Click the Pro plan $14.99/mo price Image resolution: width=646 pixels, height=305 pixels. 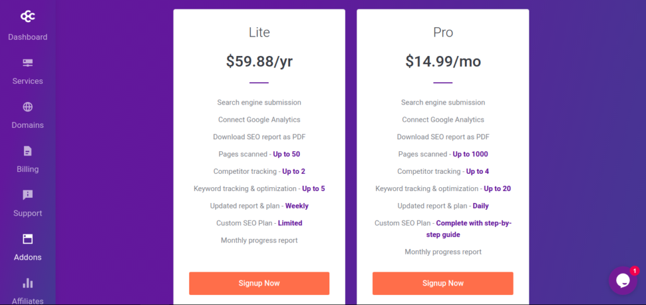point(443,61)
